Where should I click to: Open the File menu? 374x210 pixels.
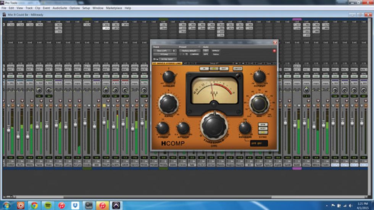click(x=3, y=8)
